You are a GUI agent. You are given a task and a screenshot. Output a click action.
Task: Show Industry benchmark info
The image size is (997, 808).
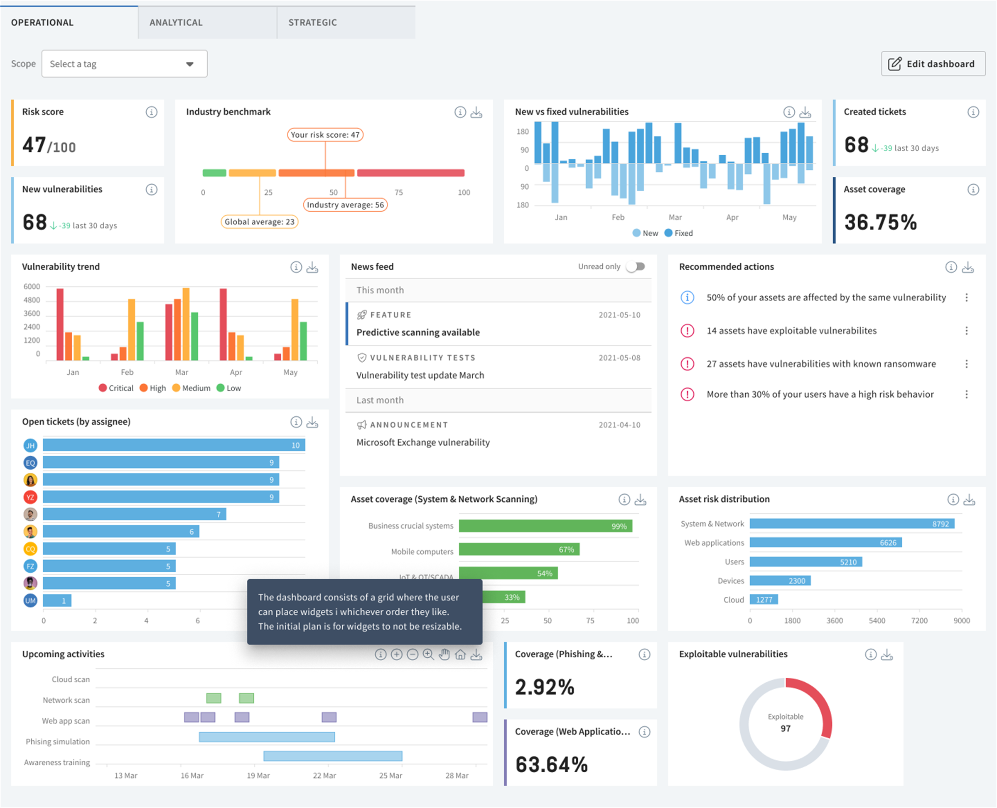(x=460, y=112)
